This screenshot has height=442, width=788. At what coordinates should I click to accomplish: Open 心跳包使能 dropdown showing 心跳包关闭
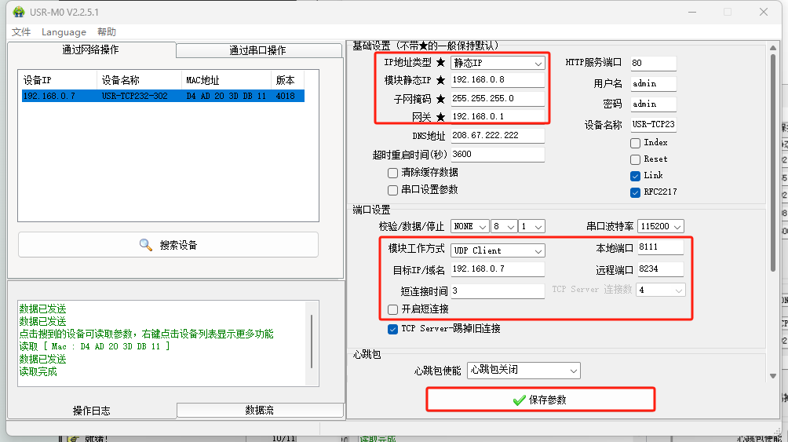tap(524, 371)
